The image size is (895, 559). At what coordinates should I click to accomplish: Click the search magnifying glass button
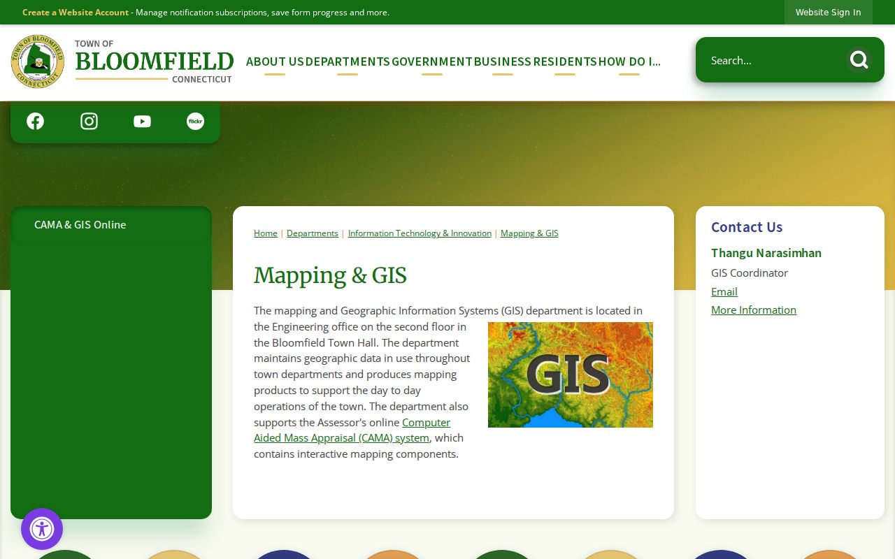coord(859,60)
